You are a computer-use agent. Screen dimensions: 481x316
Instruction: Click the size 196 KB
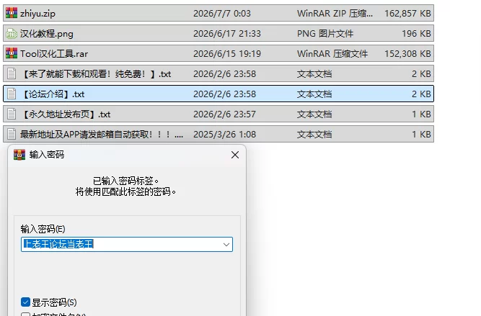416,34
